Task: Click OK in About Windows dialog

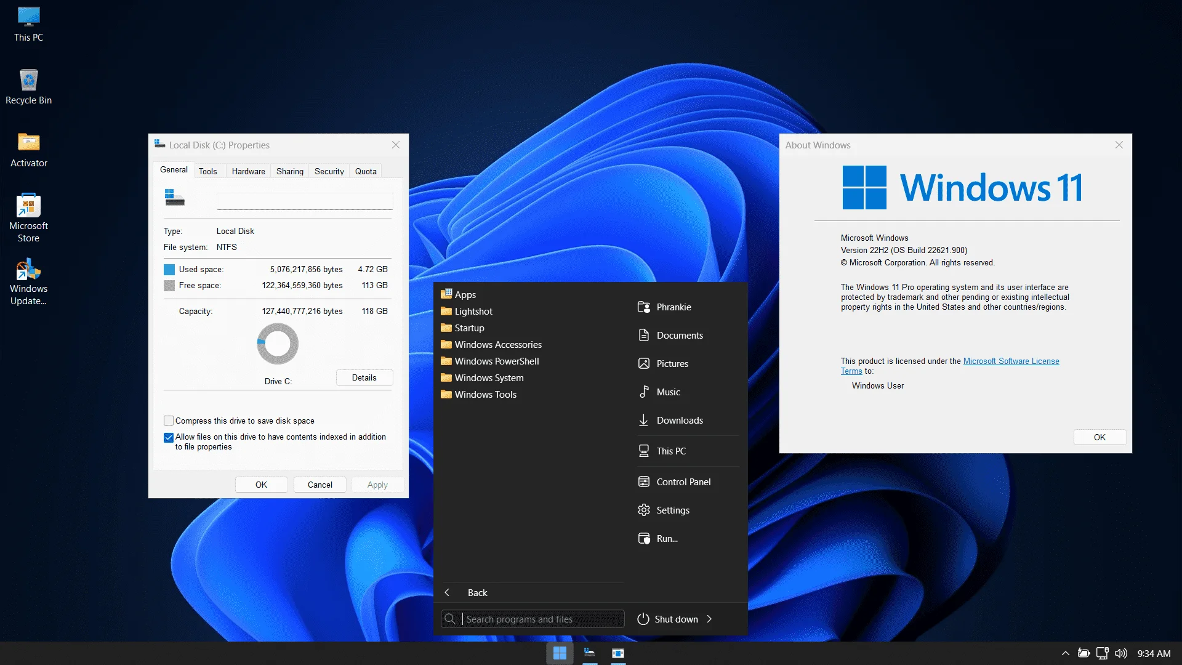Action: tap(1100, 437)
